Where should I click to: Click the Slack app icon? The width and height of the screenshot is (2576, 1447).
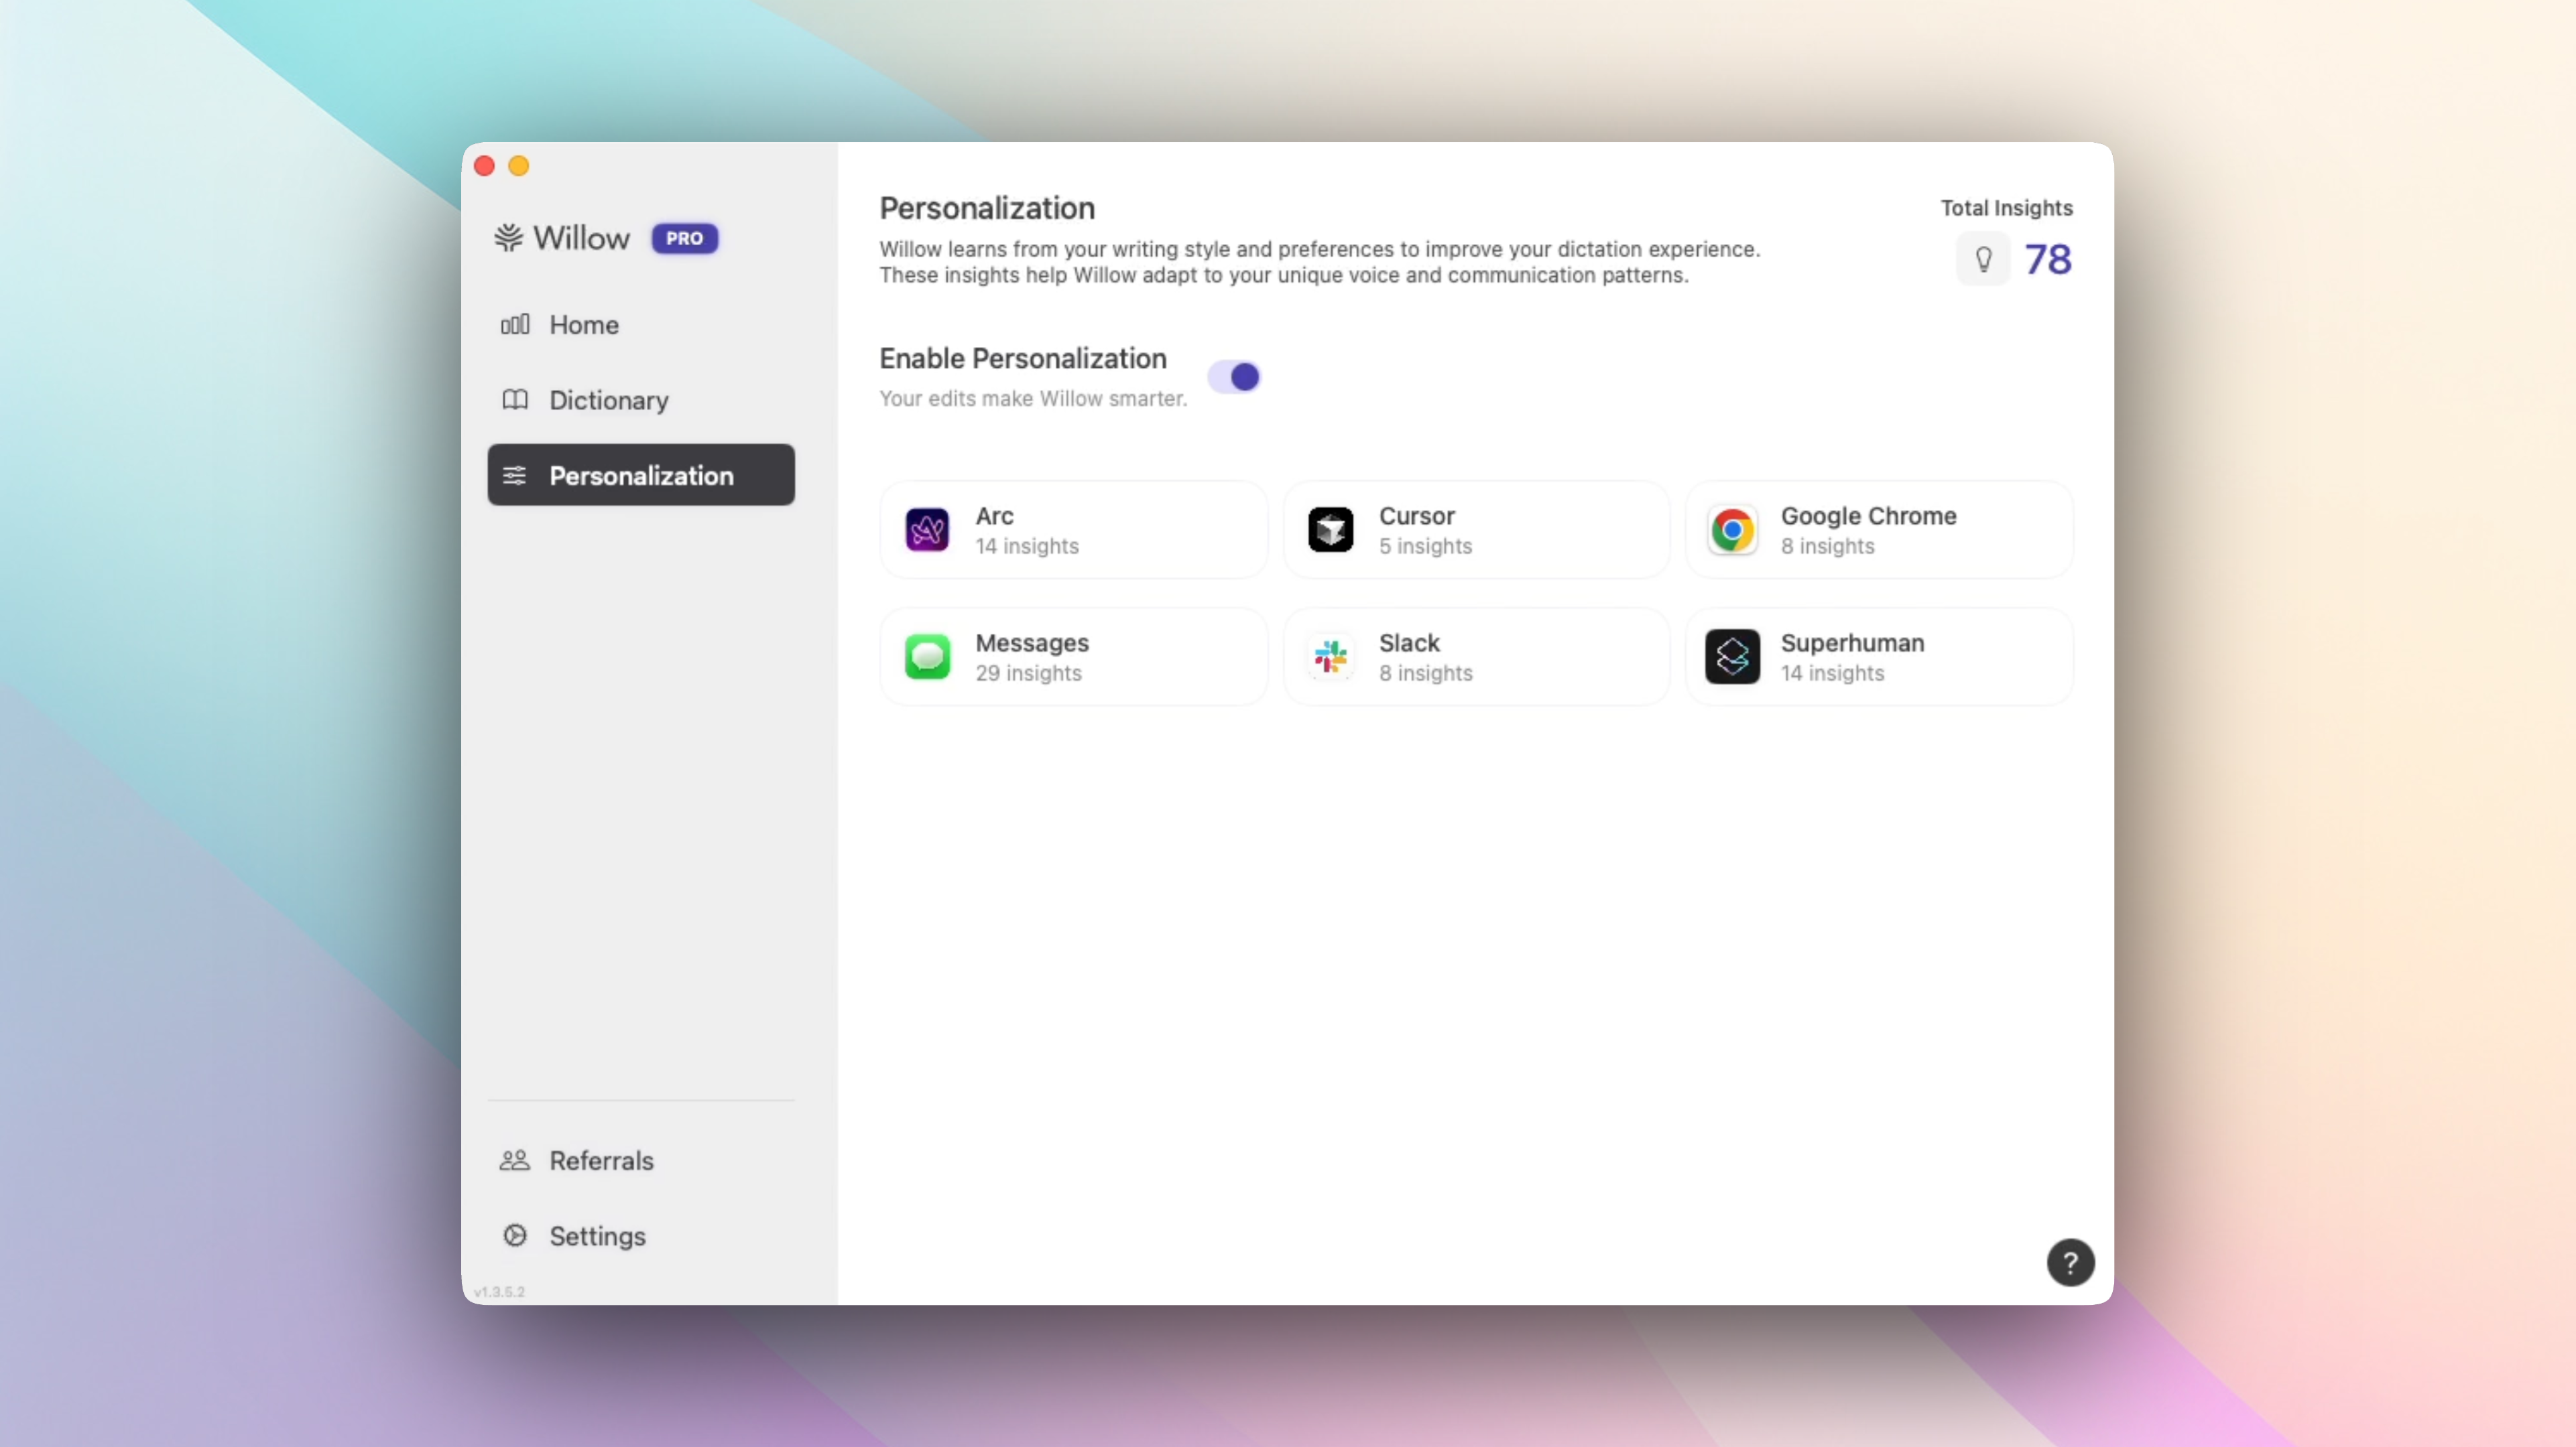pyautogui.click(x=1330, y=657)
